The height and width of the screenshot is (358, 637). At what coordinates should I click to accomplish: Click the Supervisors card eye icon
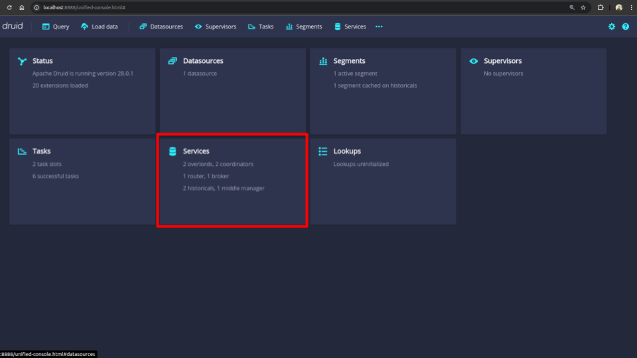[474, 61]
